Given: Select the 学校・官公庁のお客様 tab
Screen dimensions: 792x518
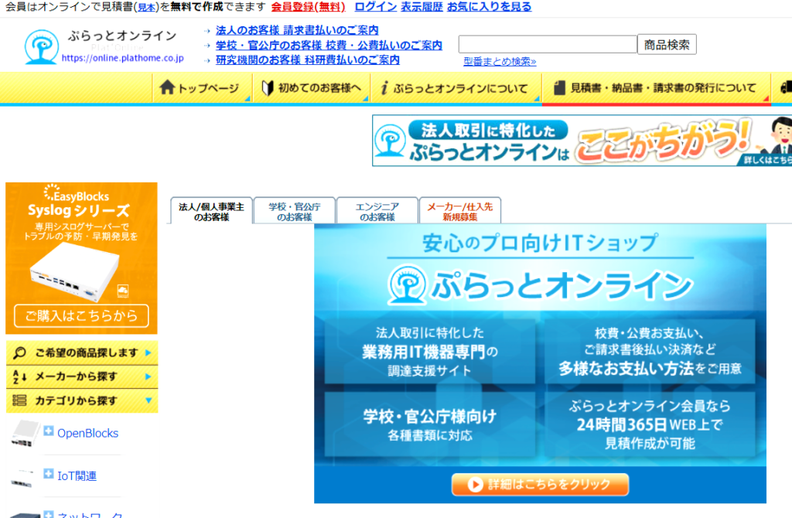Looking at the screenshot, I should coord(295,211).
